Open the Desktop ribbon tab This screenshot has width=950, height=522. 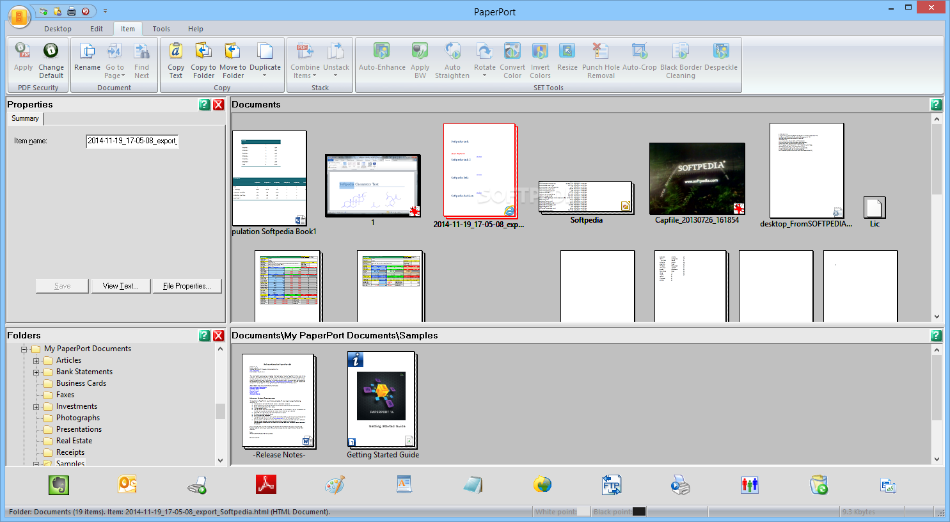click(x=58, y=29)
